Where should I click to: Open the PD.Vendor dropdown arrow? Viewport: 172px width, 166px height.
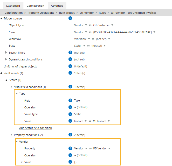(109, 148)
